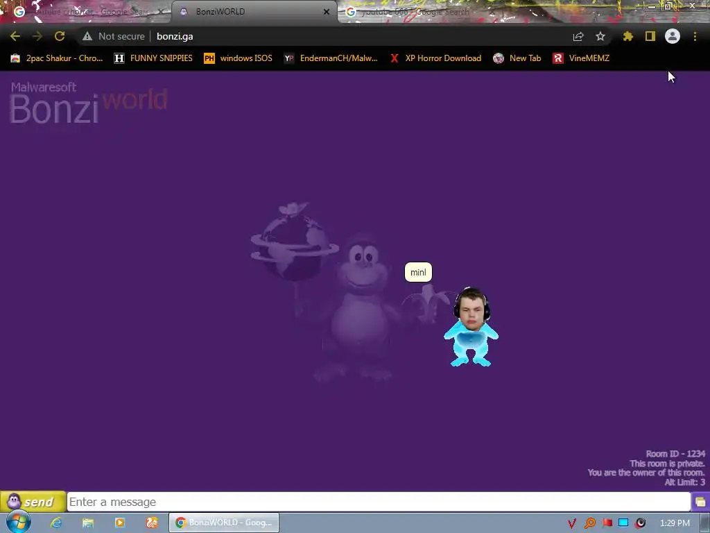The image size is (710, 533).
Task: Open the Chrome three-dot menu
Action: 695,36
